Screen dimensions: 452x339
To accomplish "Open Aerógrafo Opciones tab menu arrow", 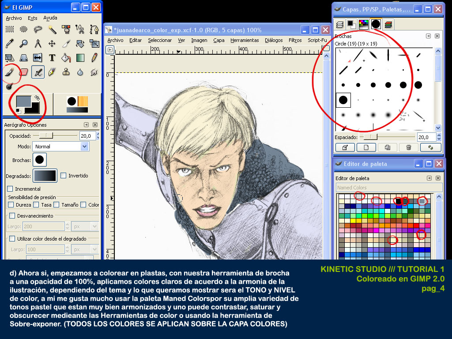I will pyautogui.click(x=86, y=124).
